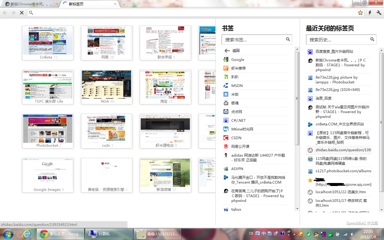The width and height of the screenshot is (384, 240).
Task: Click the ASVPN apple icon bookmark
Action: 226,169
